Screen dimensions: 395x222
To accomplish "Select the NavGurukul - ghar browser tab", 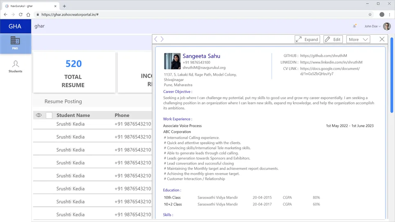I will (x=30, y=6).
